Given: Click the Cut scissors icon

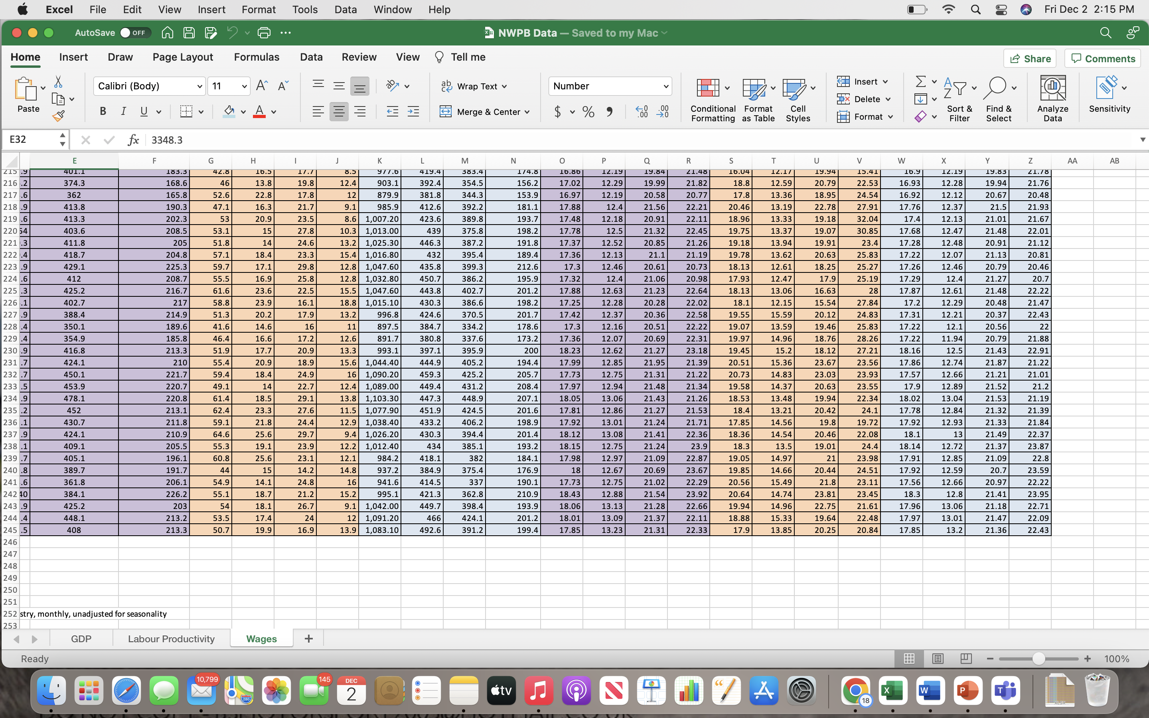Looking at the screenshot, I should click(x=58, y=82).
